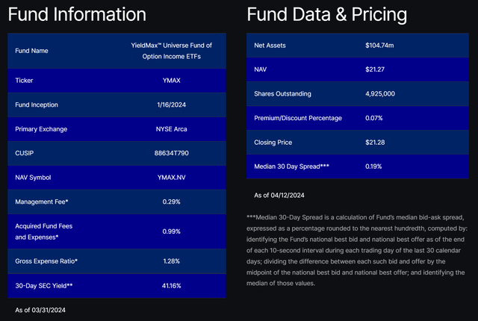Screen dimensions: 478x321
Task: Select the NAV Symbol YMAX.NV
Action: pyautogui.click(x=173, y=178)
